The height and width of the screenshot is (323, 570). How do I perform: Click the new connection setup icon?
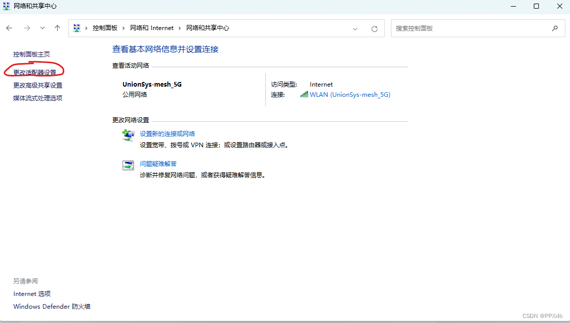pos(128,136)
